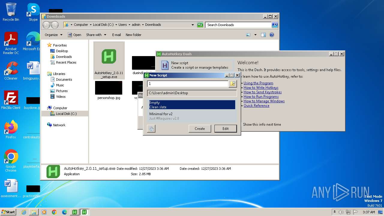The image size is (384, 216).
Task: Open Explorer help via blue question mark
Action: [x=272, y=35]
